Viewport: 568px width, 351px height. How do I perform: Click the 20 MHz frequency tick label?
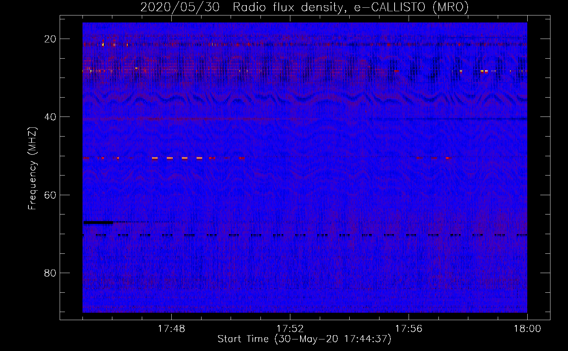pos(50,39)
